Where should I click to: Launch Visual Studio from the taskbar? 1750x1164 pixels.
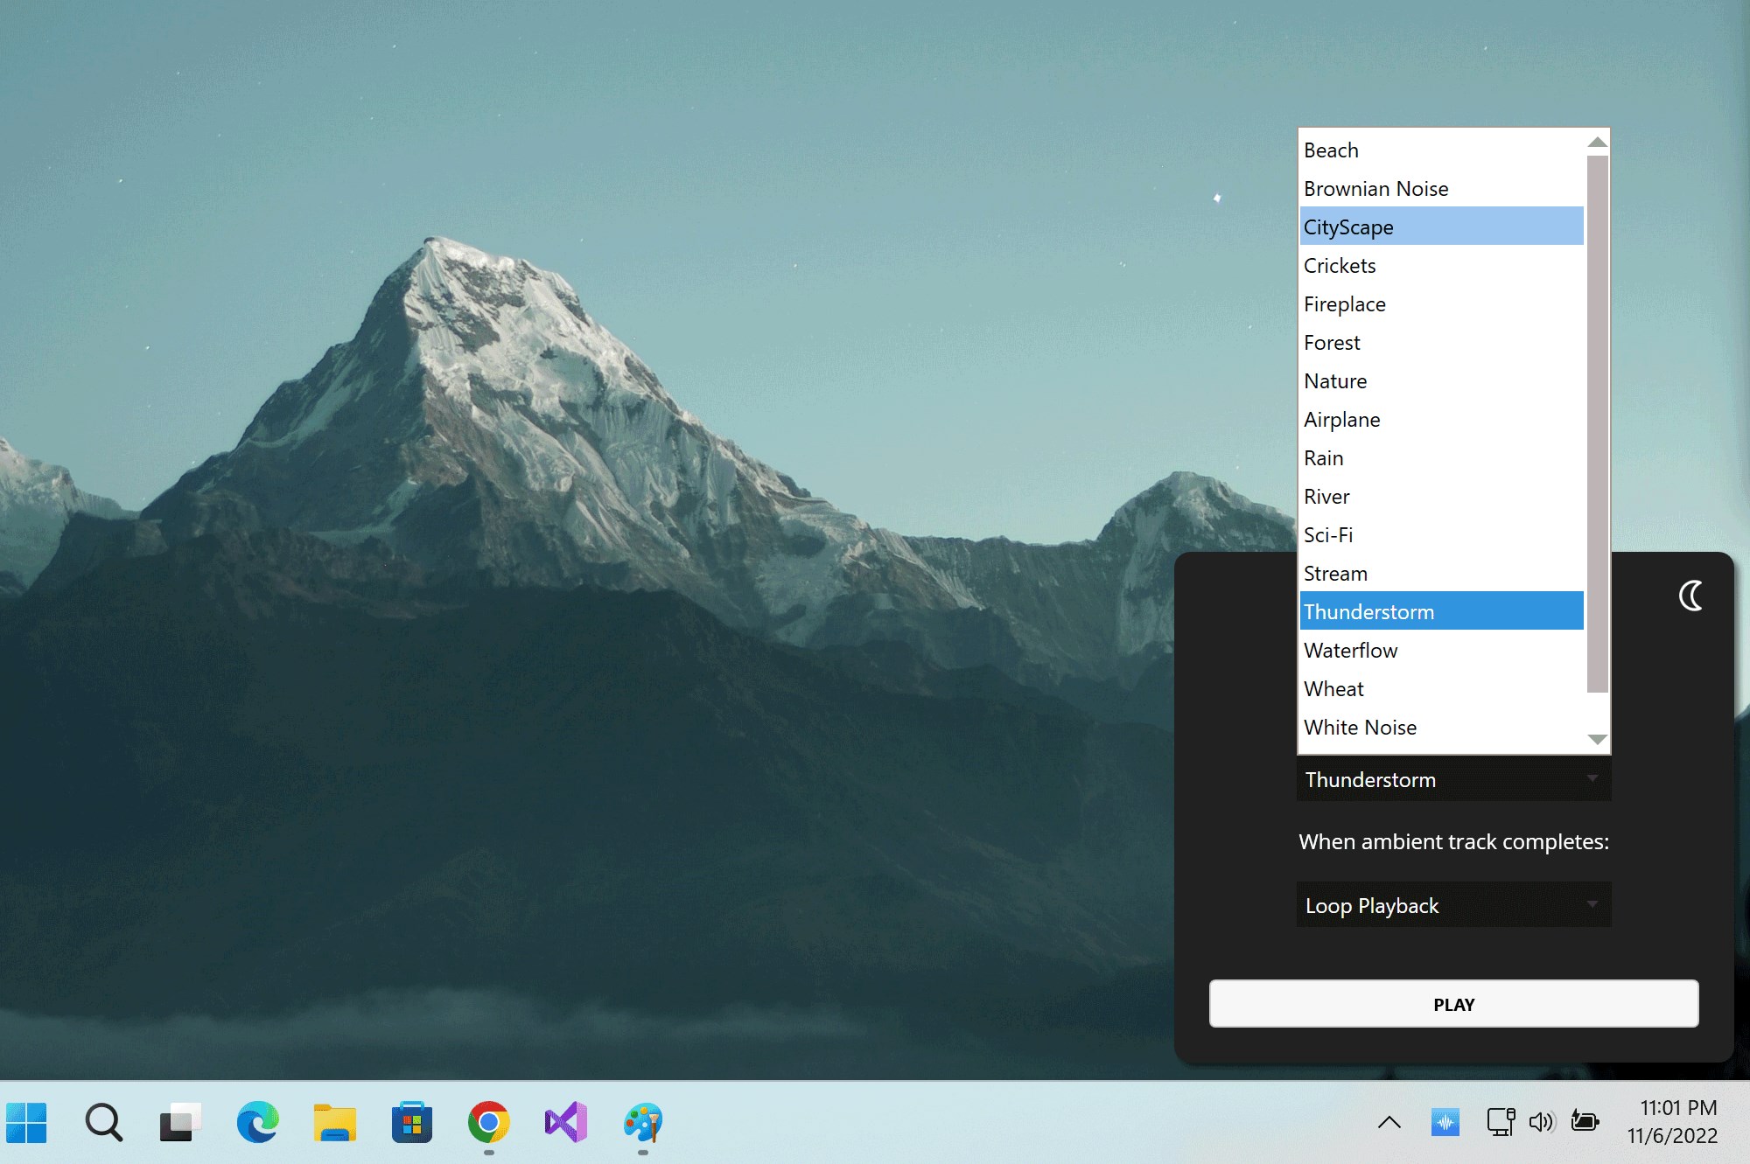pos(566,1122)
